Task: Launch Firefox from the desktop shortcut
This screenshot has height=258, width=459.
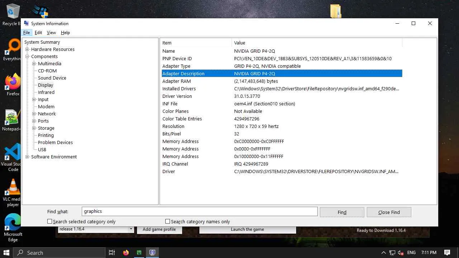Action: (13, 85)
